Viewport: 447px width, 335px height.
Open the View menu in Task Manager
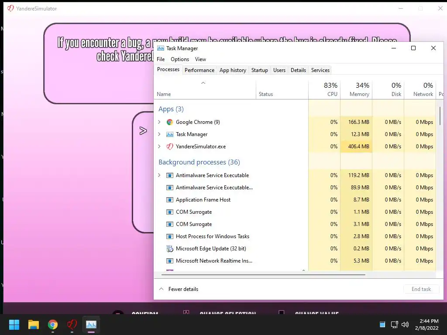pos(200,59)
